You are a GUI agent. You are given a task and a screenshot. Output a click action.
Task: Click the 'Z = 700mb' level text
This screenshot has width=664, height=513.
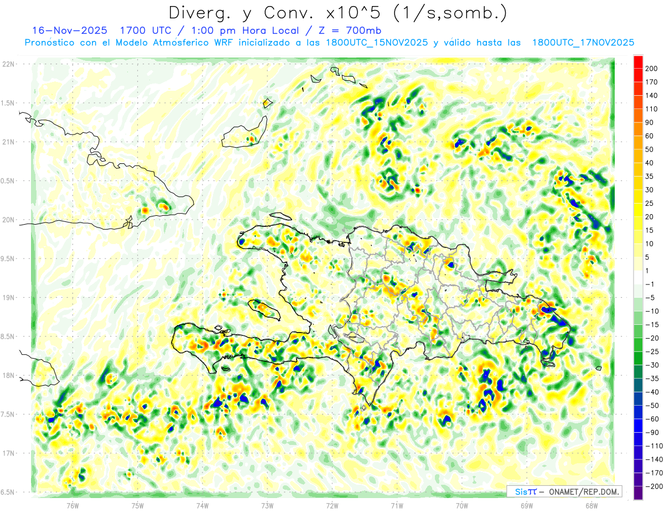click(351, 30)
